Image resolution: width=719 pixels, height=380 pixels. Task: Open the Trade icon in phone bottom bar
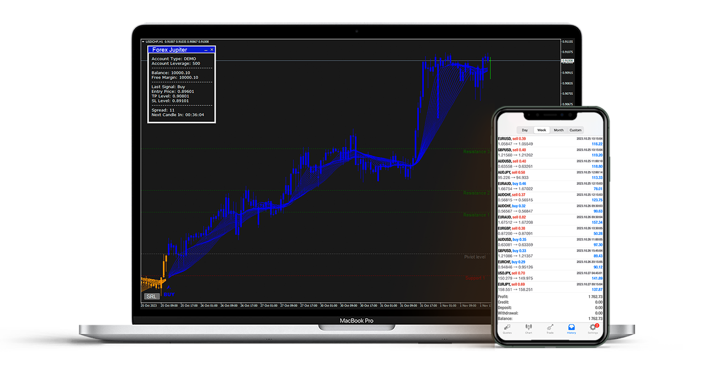pos(550,329)
